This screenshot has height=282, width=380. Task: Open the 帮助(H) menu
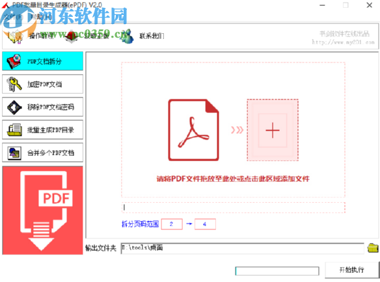coord(41,17)
